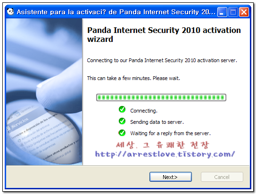This screenshot has width=256, height=194.
Task: Click the 'Connecting to our Panda' description line
Action: [x=162, y=60]
